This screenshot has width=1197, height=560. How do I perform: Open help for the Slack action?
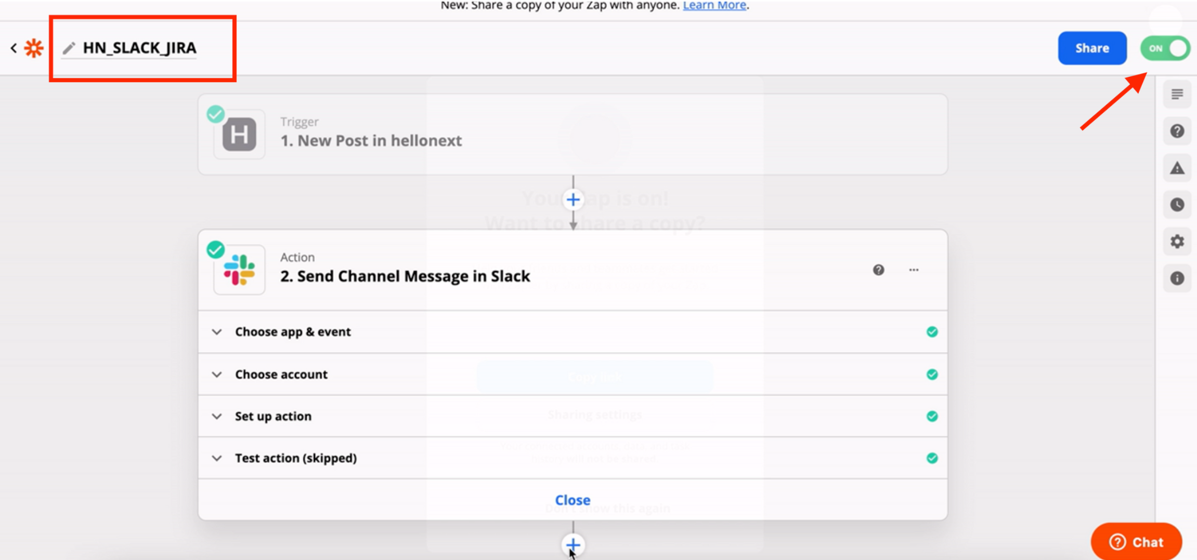click(878, 270)
